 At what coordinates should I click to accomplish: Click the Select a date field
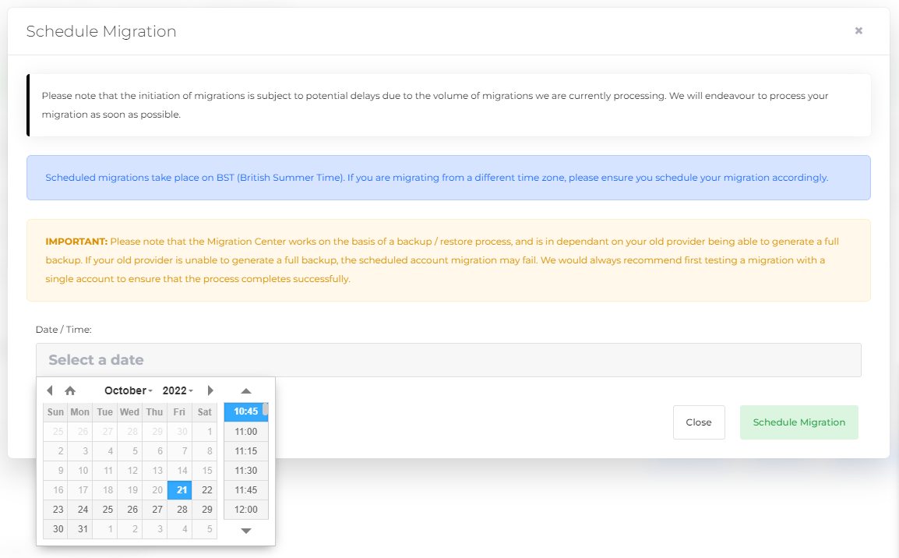[x=449, y=360]
